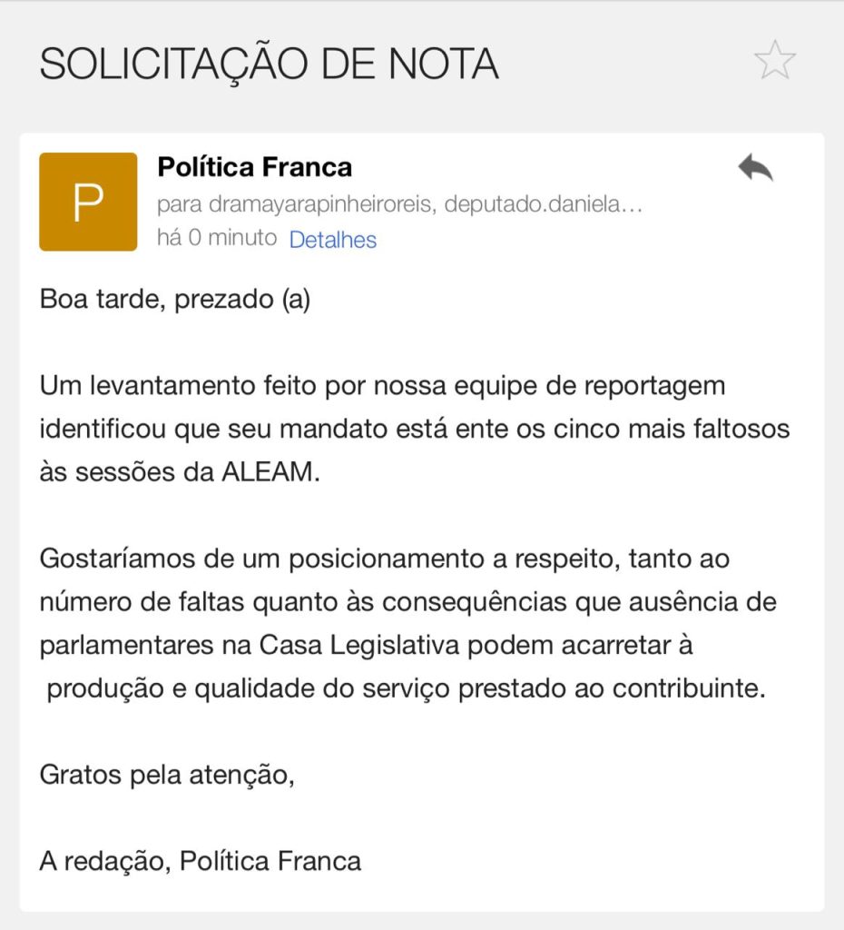Expand the truncated recipients ellipsis
This screenshot has height=930, width=844.
pos(634,203)
